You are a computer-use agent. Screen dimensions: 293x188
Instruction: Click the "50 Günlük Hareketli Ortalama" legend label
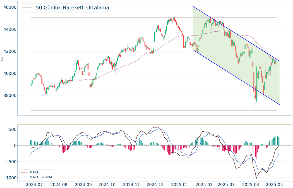72,7
